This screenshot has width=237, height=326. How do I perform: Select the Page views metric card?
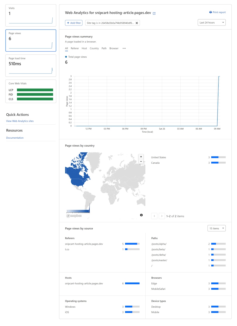(x=31, y=40)
